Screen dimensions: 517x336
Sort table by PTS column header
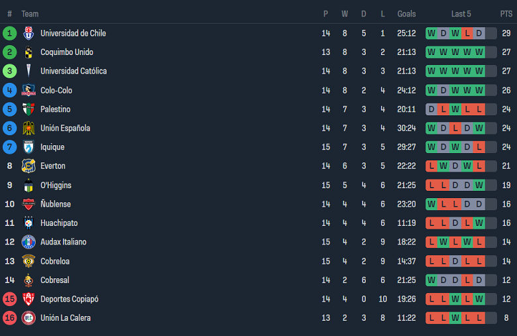click(506, 14)
